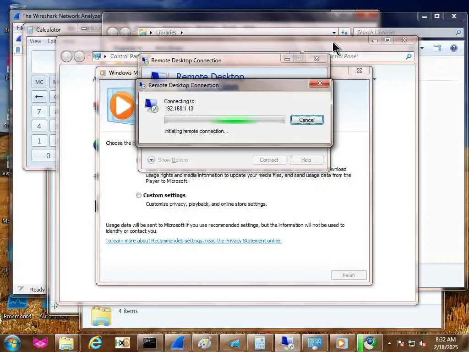469x352 pixels.
Task: Click the Libraries search magnifier icon
Action: pyautogui.click(x=458, y=33)
